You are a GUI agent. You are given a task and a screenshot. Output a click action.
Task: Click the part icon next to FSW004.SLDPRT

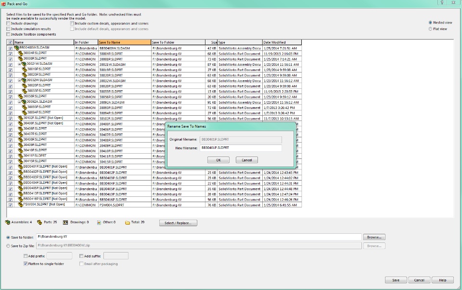[20, 205]
